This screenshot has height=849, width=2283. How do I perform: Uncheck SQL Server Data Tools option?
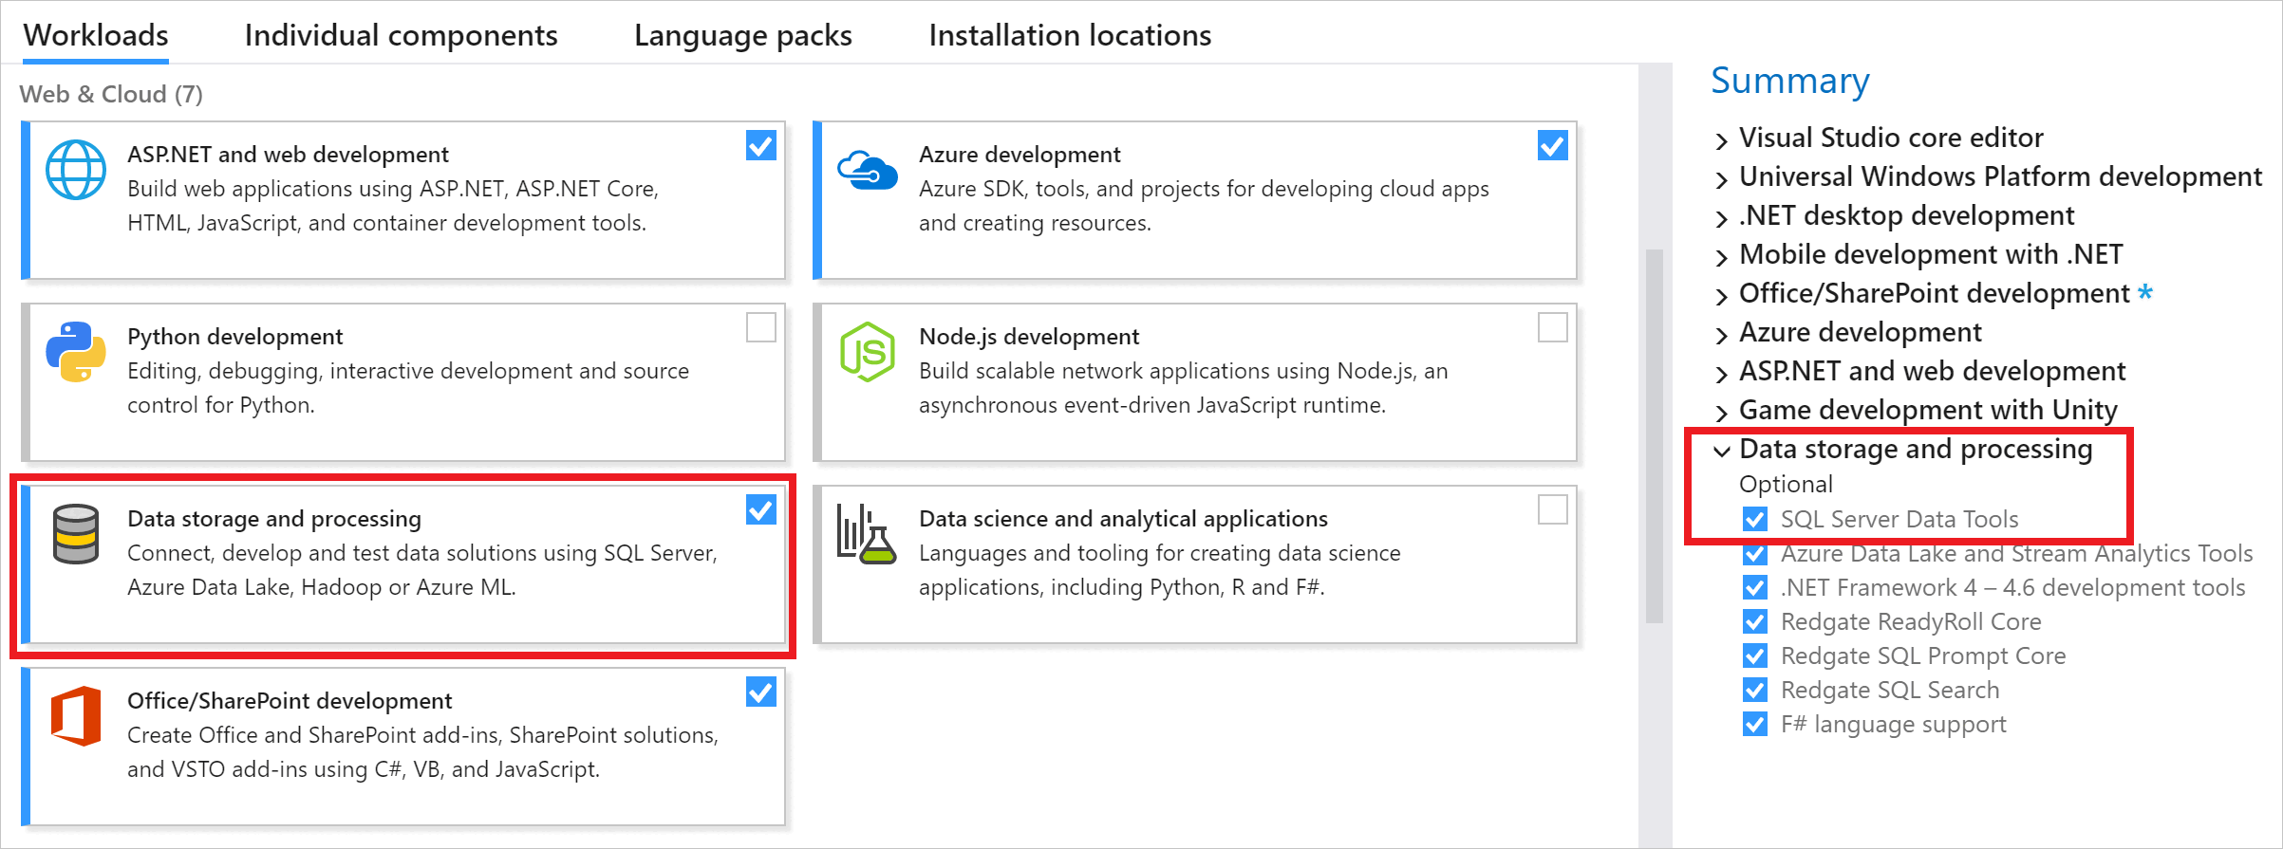pos(1755,520)
